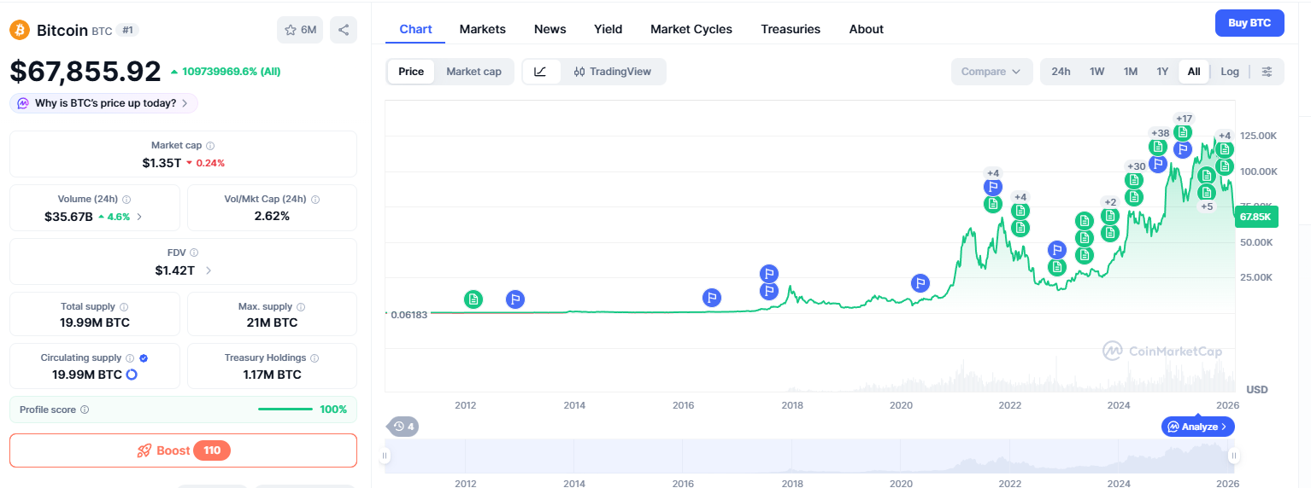Click the Buy BTC button

tap(1249, 23)
